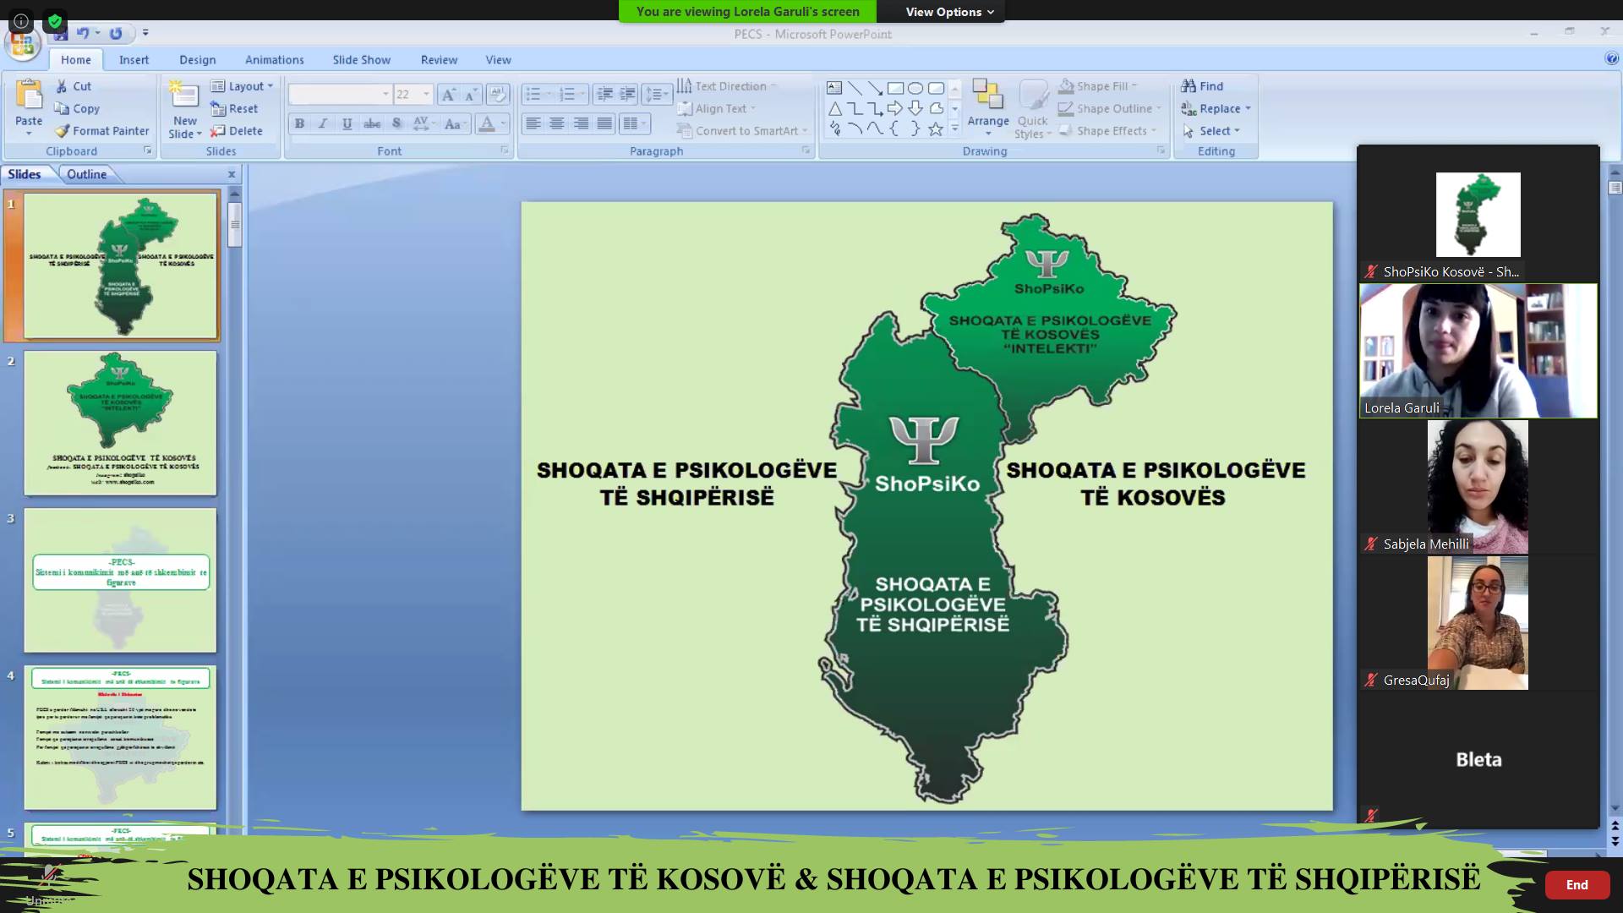1623x913 pixels.
Task: Select slide 2 thumbnail
Action: (120, 423)
